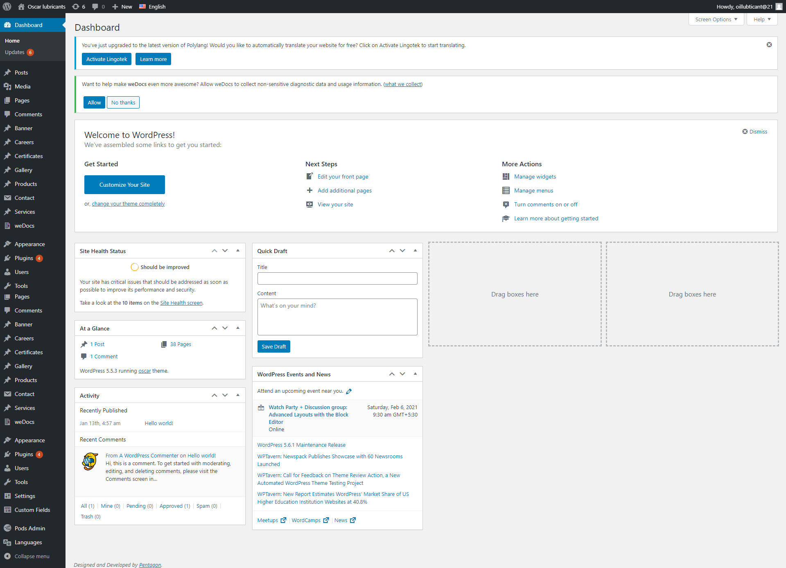Click the Save Draft button
Screen dimensions: 786x568
tap(273, 346)
